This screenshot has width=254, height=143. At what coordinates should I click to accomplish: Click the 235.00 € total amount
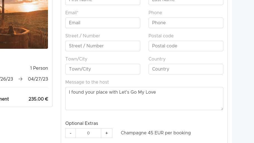pyautogui.click(x=38, y=99)
